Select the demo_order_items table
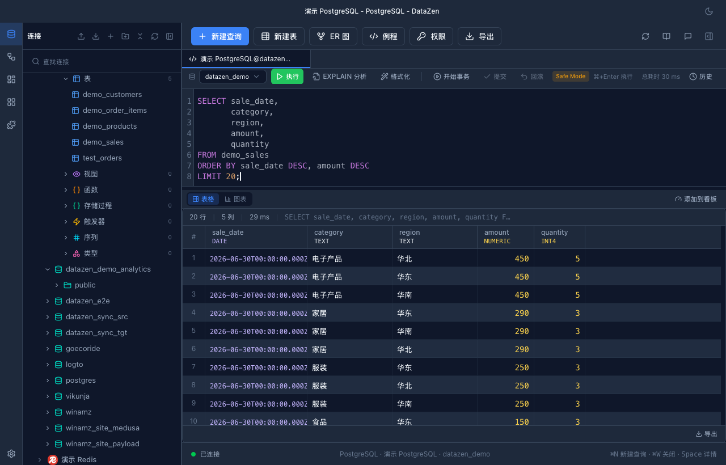The image size is (726, 465). click(x=102, y=111)
